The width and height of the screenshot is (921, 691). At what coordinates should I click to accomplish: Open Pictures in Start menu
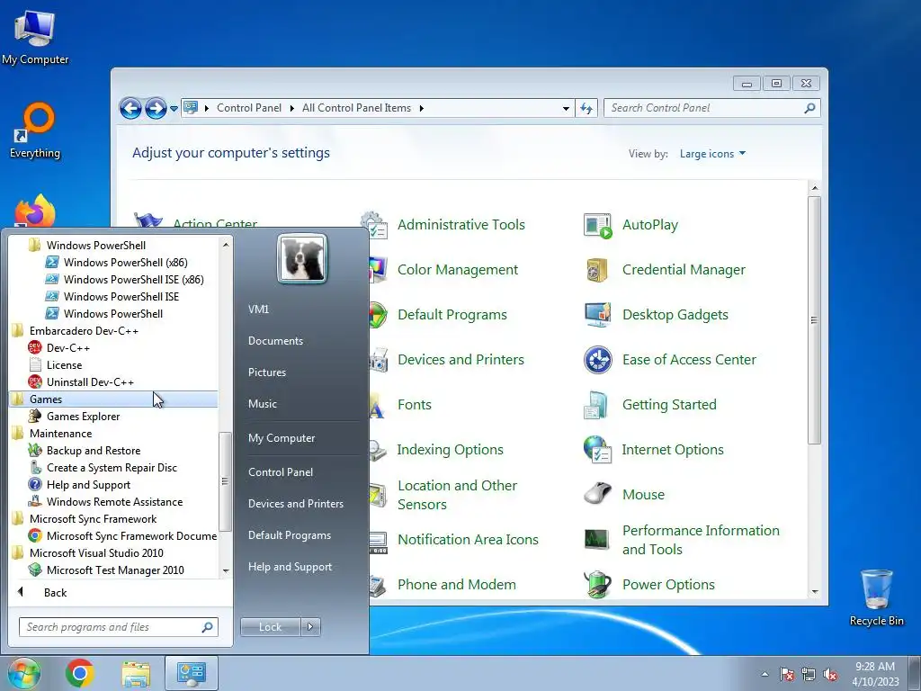point(266,372)
